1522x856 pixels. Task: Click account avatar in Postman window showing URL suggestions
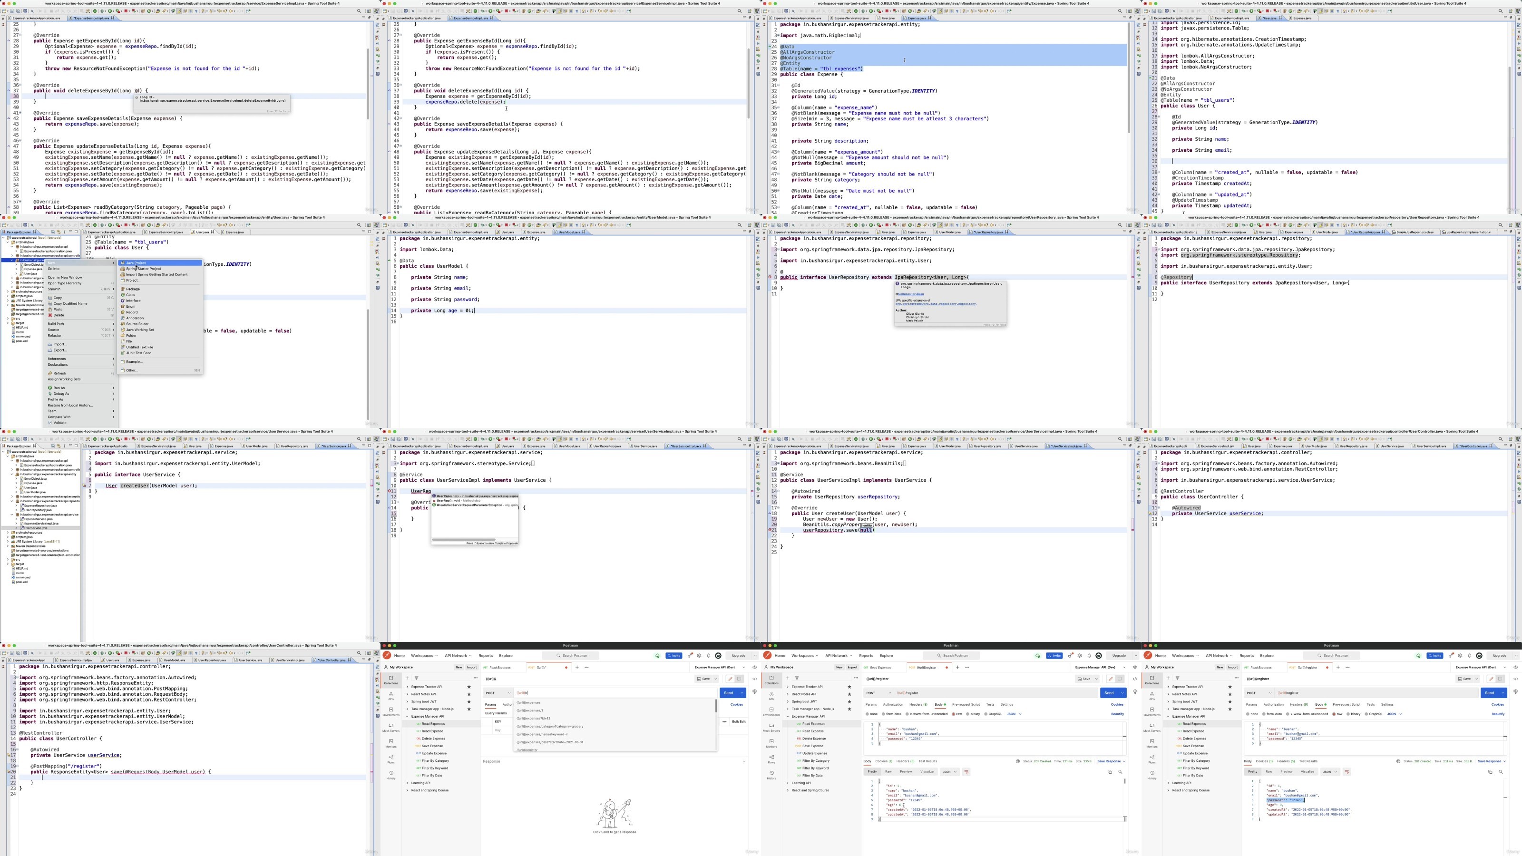pos(719,655)
